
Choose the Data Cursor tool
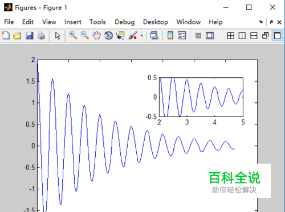(120, 36)
